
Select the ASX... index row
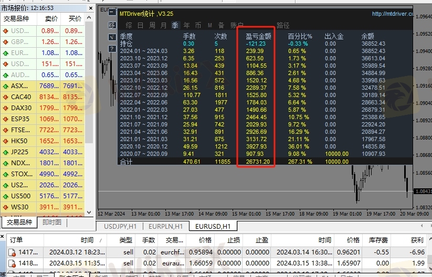click(x=43, y=86)
